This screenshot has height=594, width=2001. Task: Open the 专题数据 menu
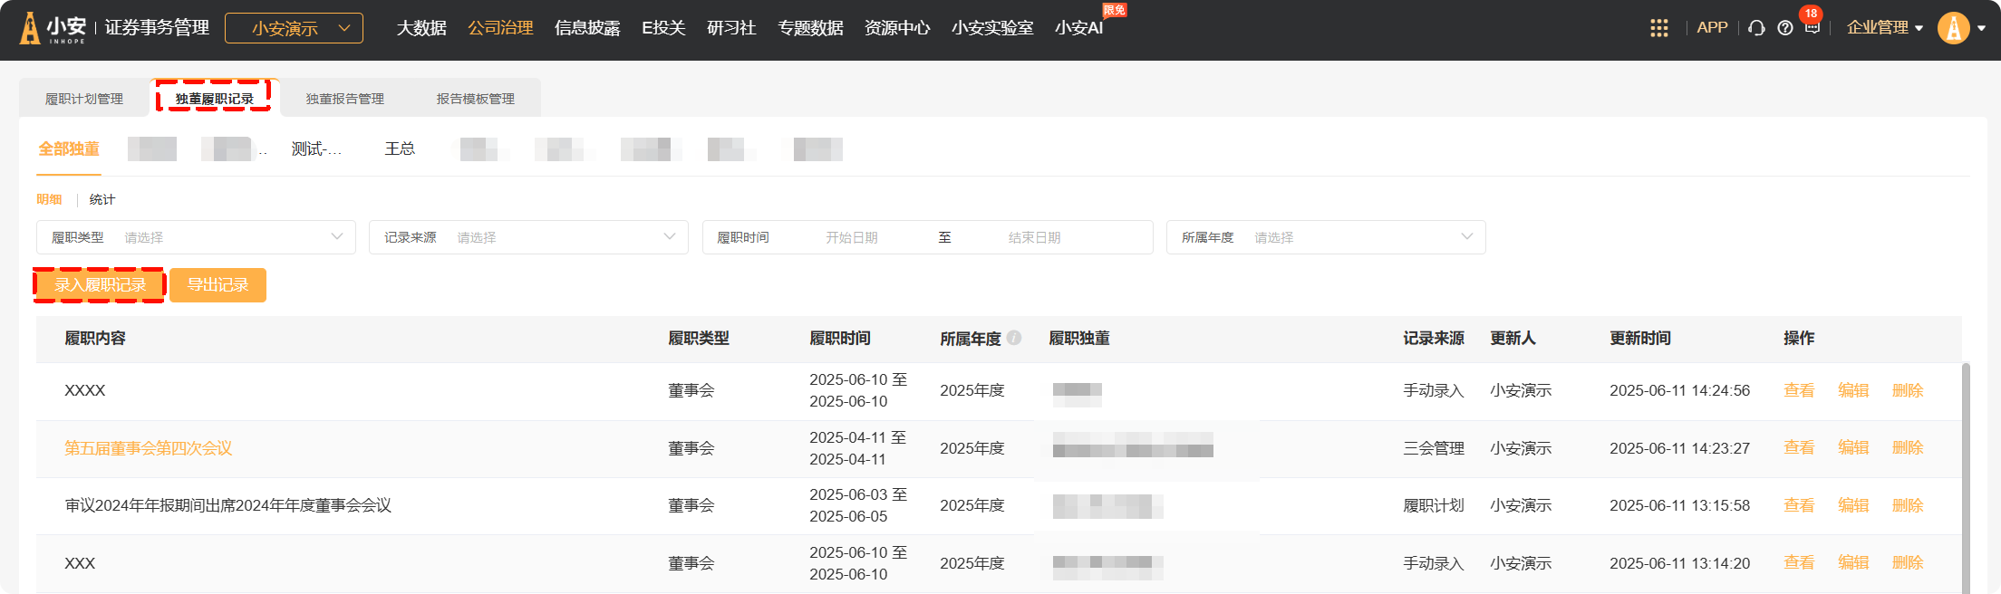810,28
